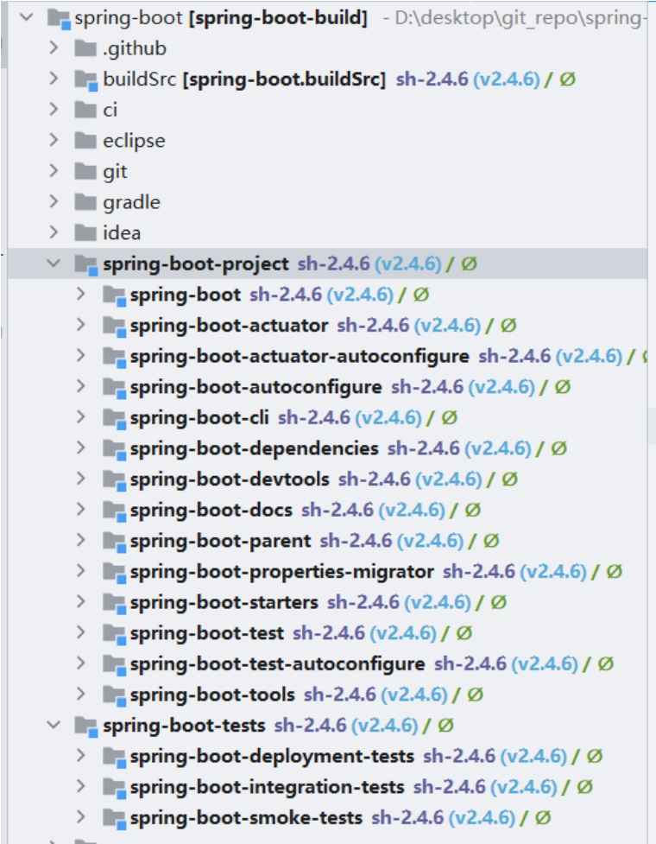Select the spring-boot-test-autoconfigure label
Viewport: 656px width, 844px height.
[277, 663]
